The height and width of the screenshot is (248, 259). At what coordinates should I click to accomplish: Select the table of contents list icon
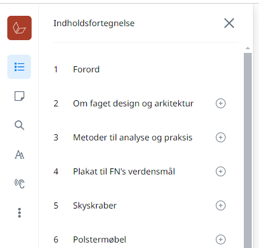tap(19, 67)
